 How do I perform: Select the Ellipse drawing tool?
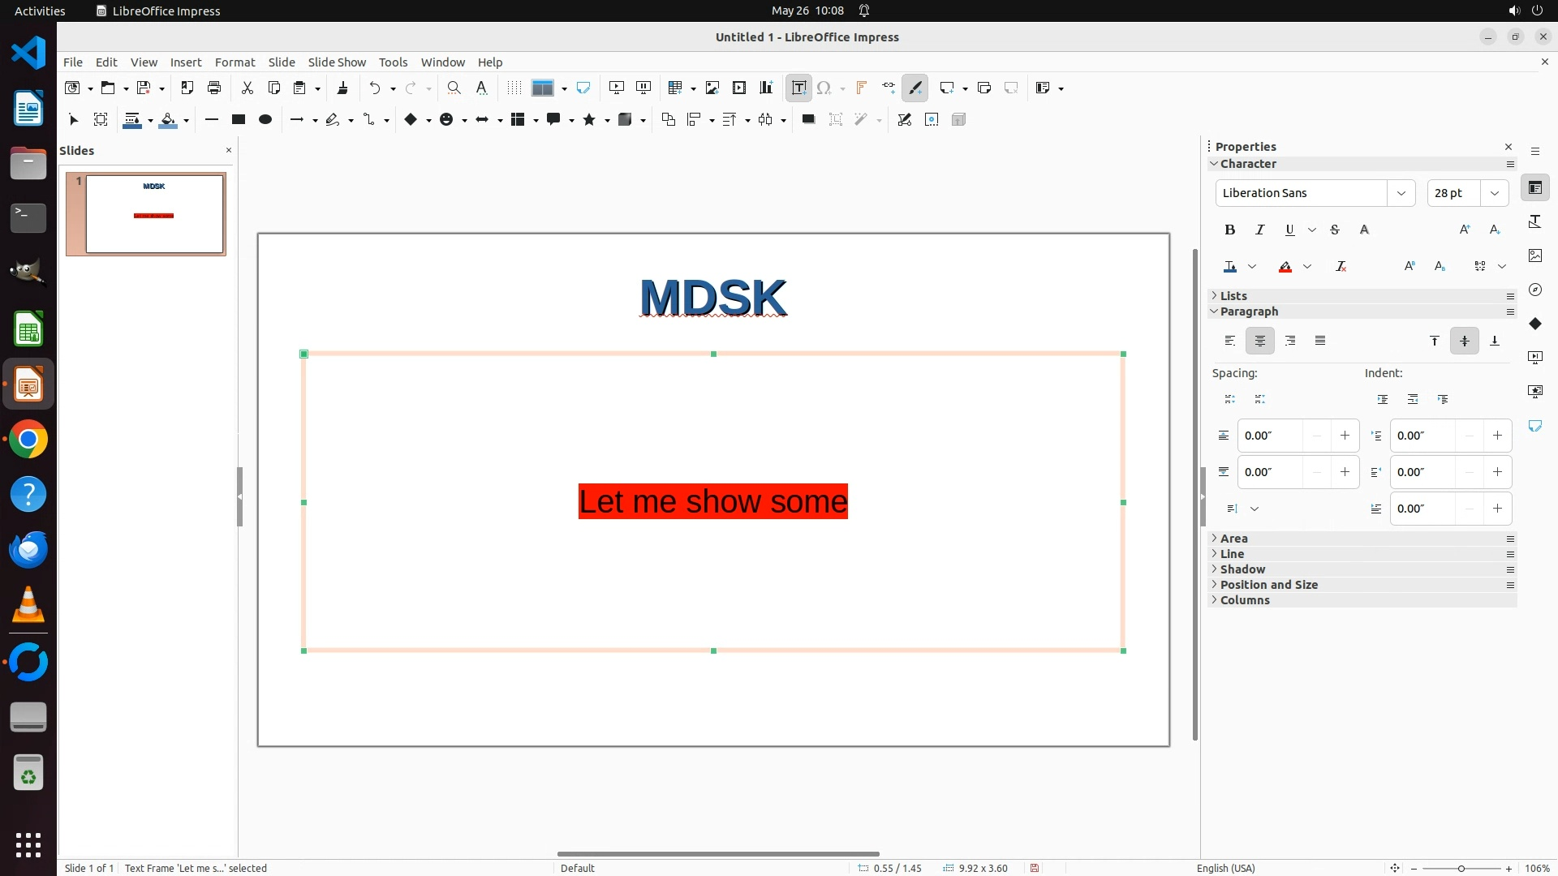tap(265, 119)
